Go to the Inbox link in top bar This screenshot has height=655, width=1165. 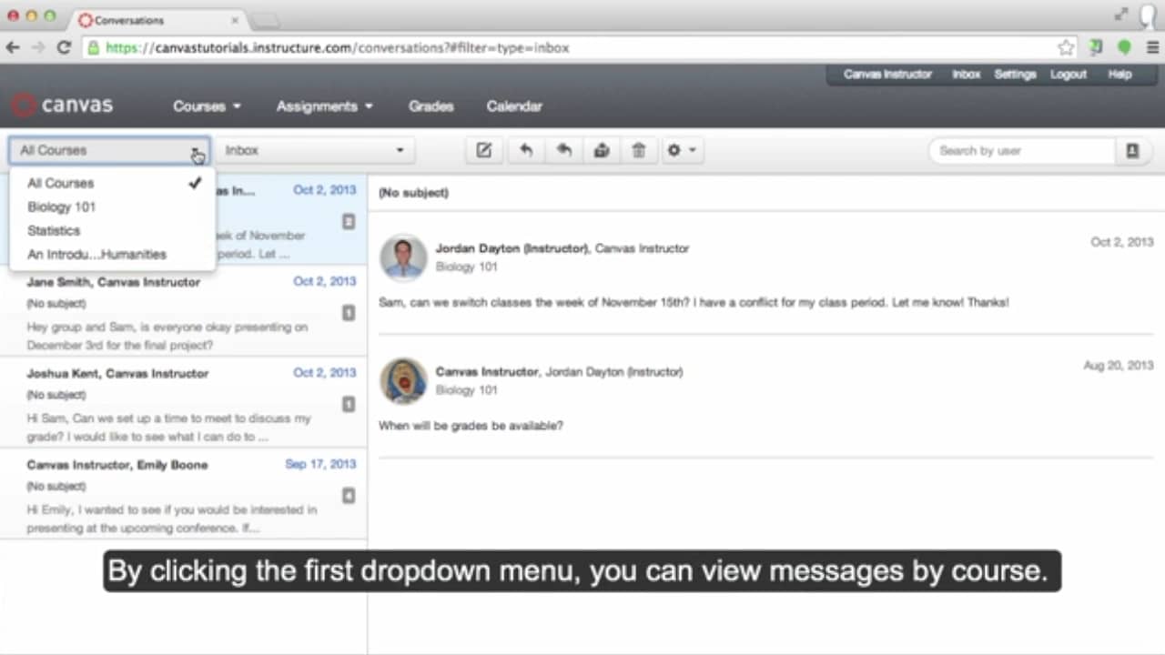[967, 75]
